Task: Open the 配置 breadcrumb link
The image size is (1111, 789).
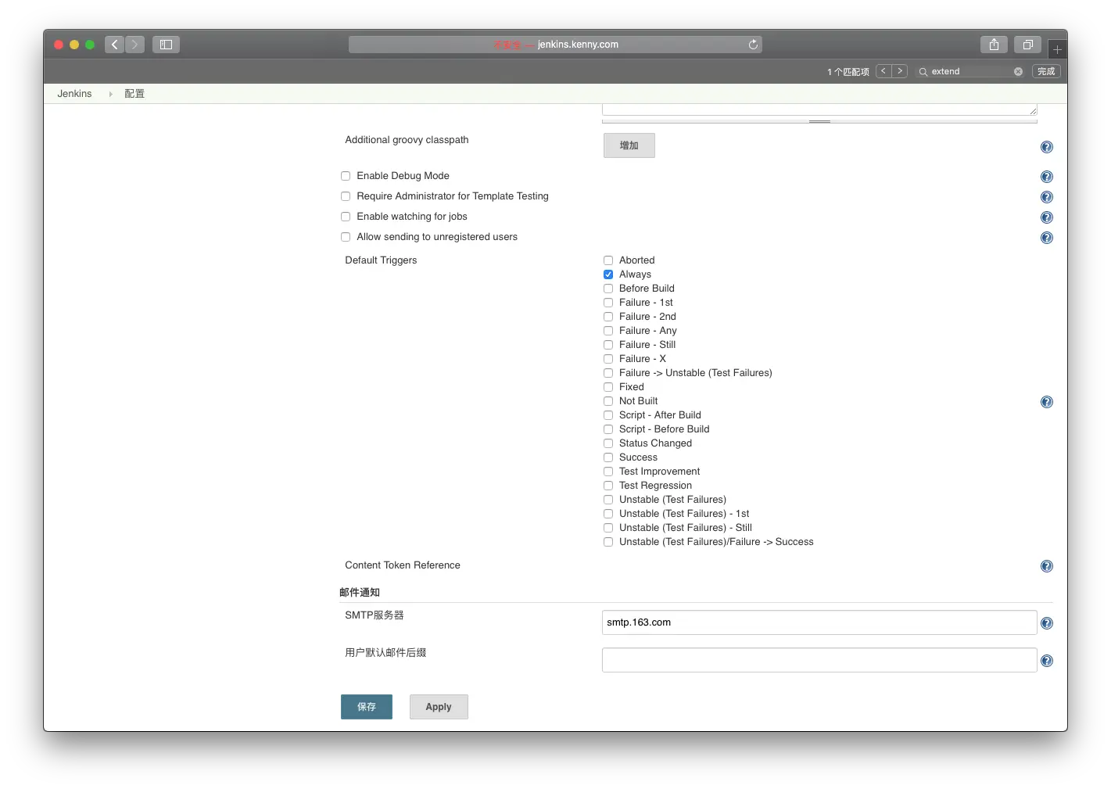Action: pos(134,94)
